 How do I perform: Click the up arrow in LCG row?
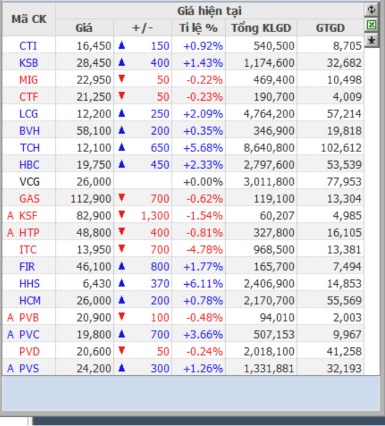[x=122, y=113]
